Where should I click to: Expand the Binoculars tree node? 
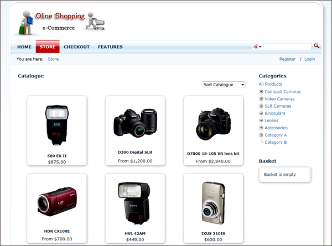tap(261, 113)
